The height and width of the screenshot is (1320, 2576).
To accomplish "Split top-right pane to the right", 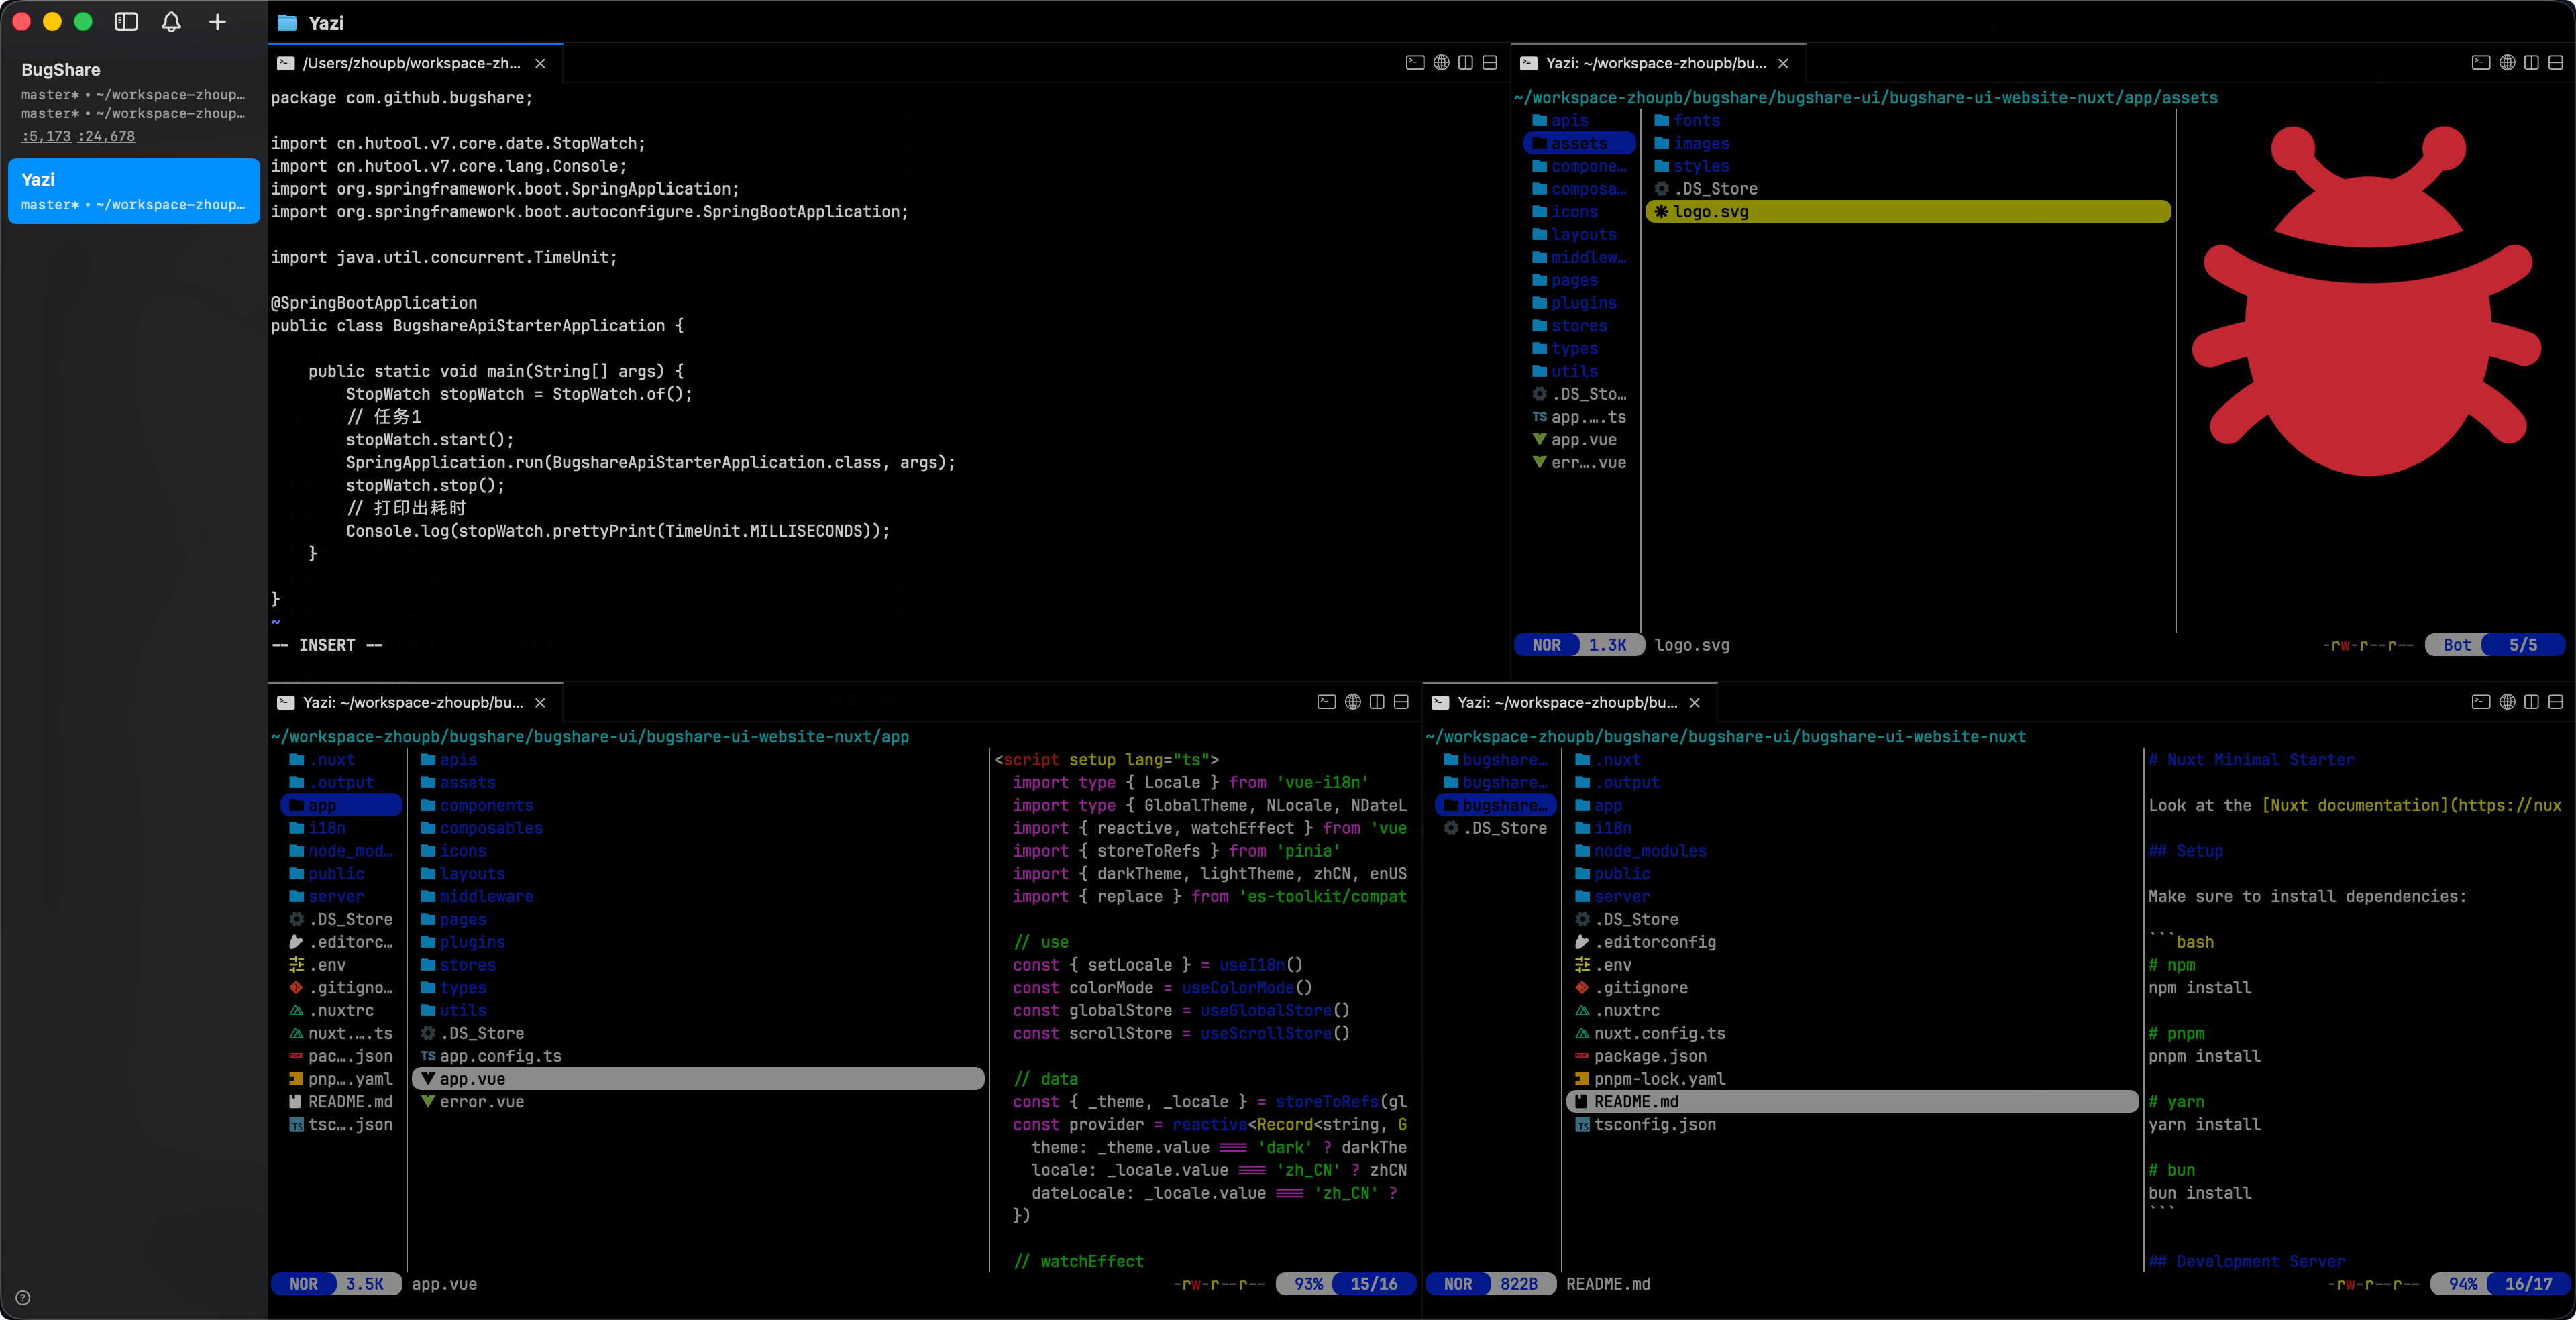I will coord(2531,63).
